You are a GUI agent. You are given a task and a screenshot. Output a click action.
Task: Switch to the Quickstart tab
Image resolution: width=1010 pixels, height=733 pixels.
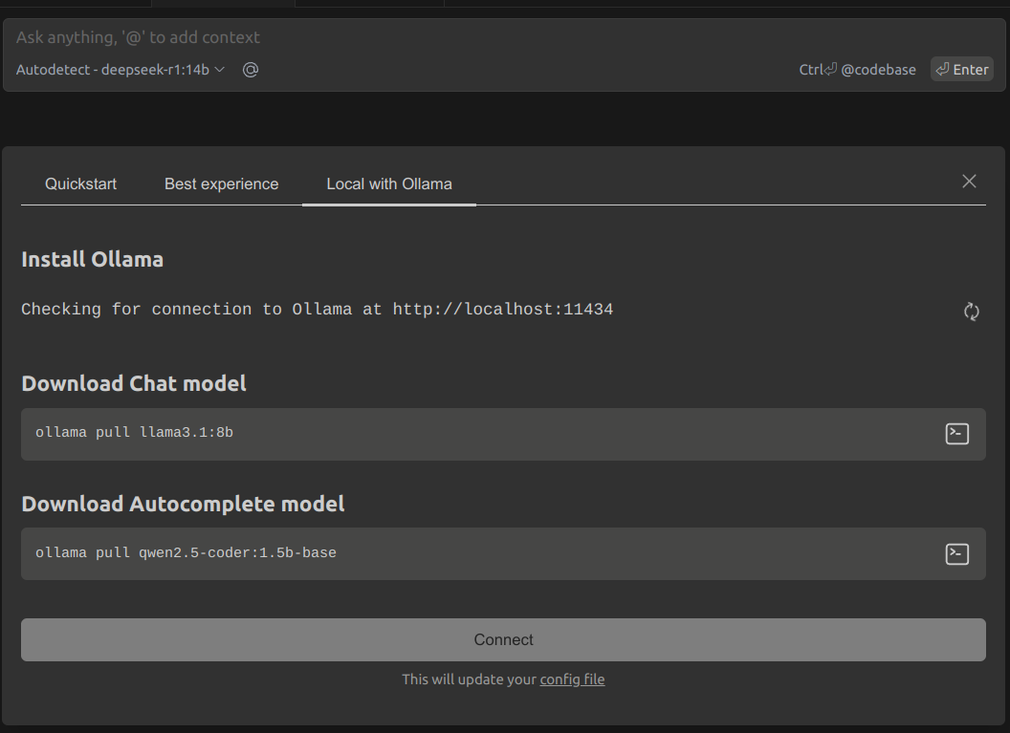pyautogui.click(x=80, y=184)
